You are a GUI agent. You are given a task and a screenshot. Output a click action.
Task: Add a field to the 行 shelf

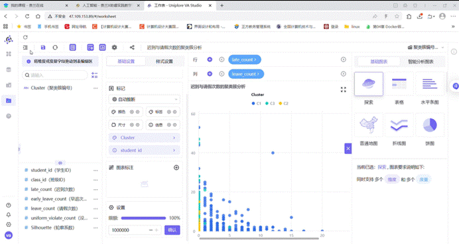[210, 60]
